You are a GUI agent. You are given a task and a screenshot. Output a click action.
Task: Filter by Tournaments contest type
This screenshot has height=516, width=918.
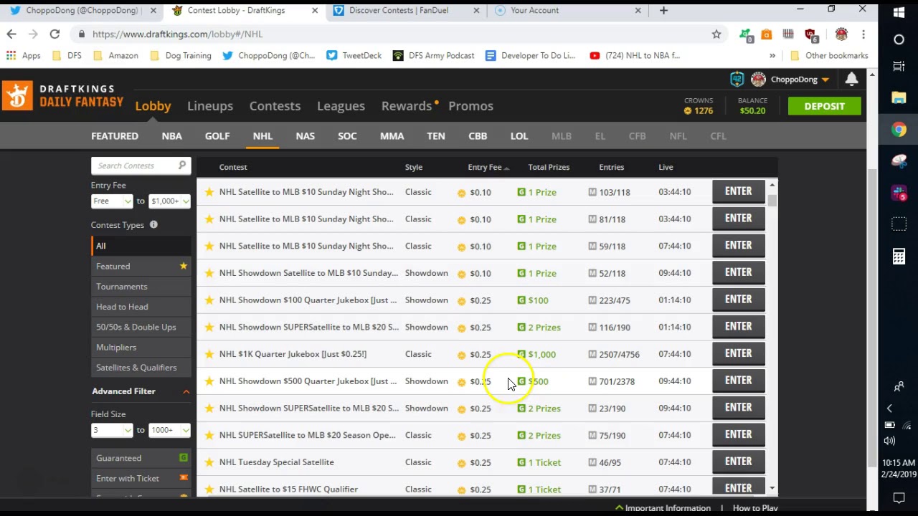[141, 287]
